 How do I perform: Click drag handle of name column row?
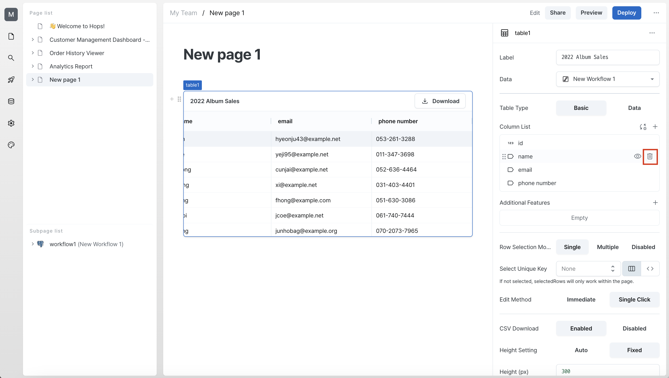(x=504, y=157)
